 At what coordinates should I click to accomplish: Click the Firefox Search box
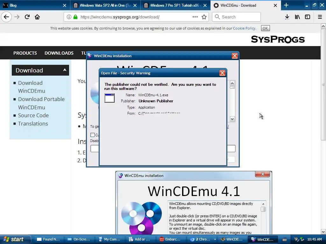point(237,17)
